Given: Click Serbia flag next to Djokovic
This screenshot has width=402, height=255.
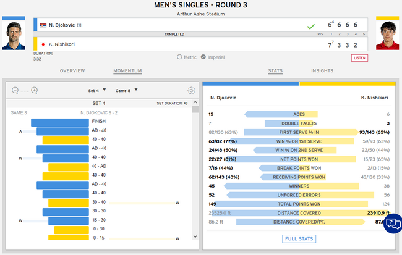Looking at the screenshot, I should point(42,25).
